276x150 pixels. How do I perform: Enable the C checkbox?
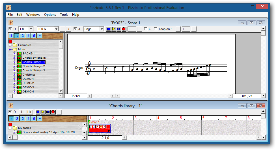coord(146,29)
